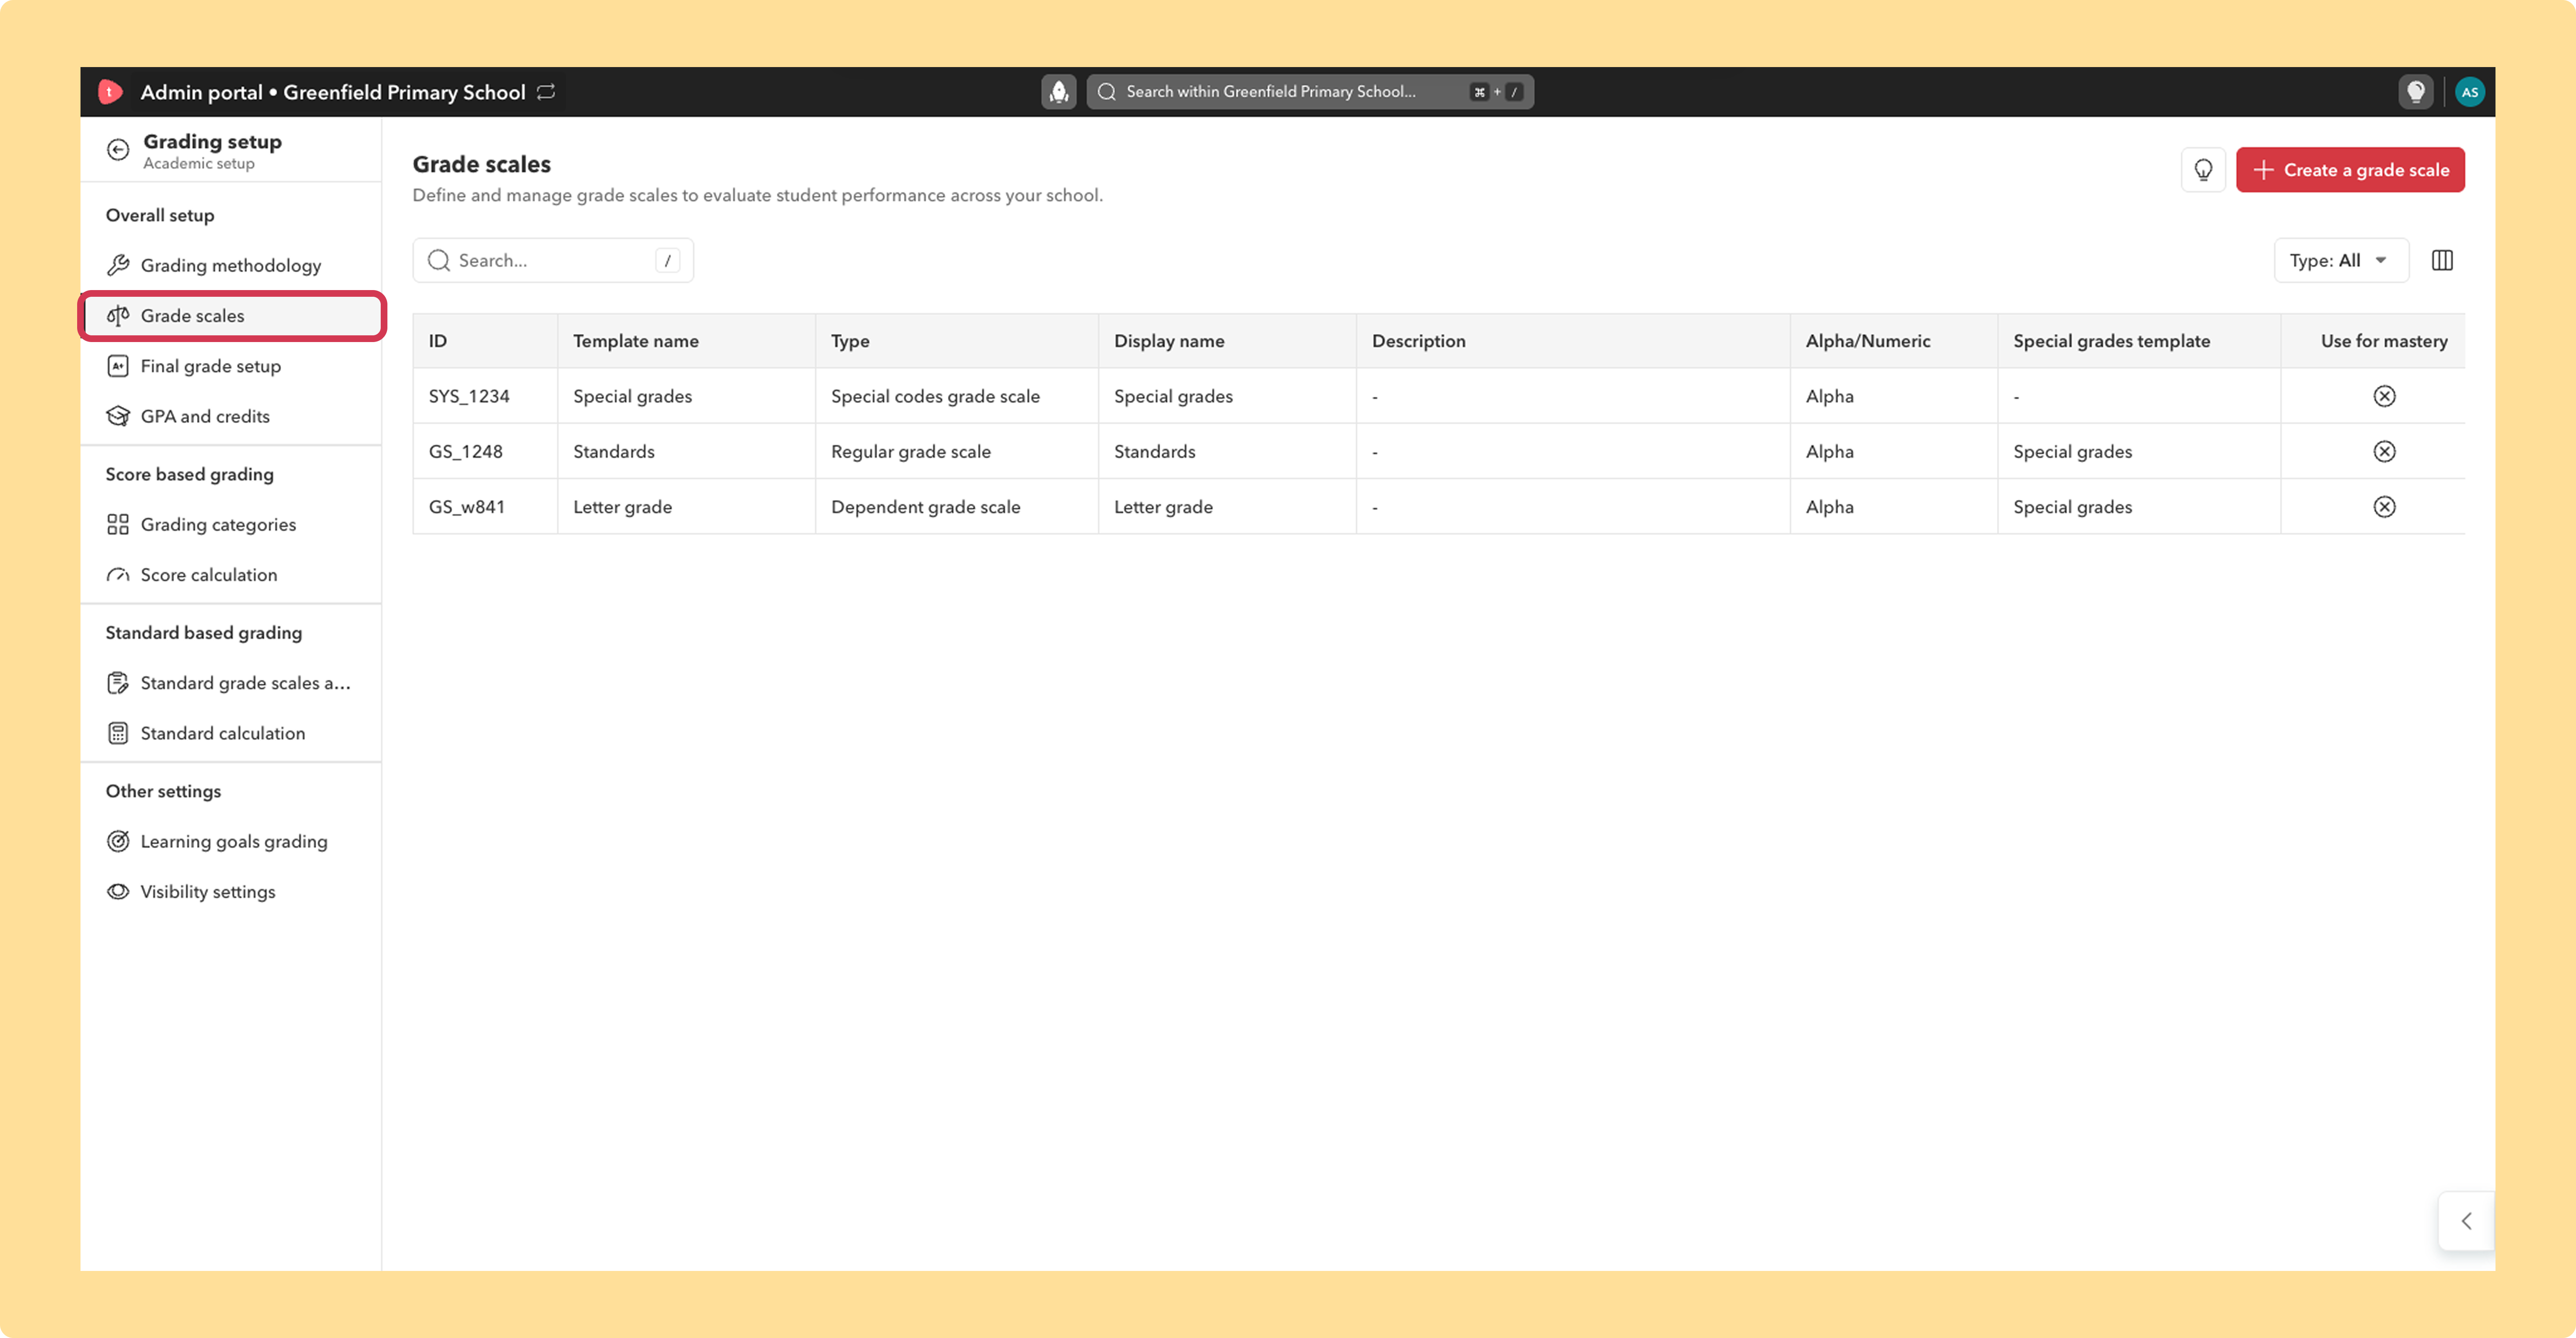Click the mastery X icon for GS_w841
Image resolution: width=2576 pixels, height=1338 pixels.
(x=2384, y=507)
